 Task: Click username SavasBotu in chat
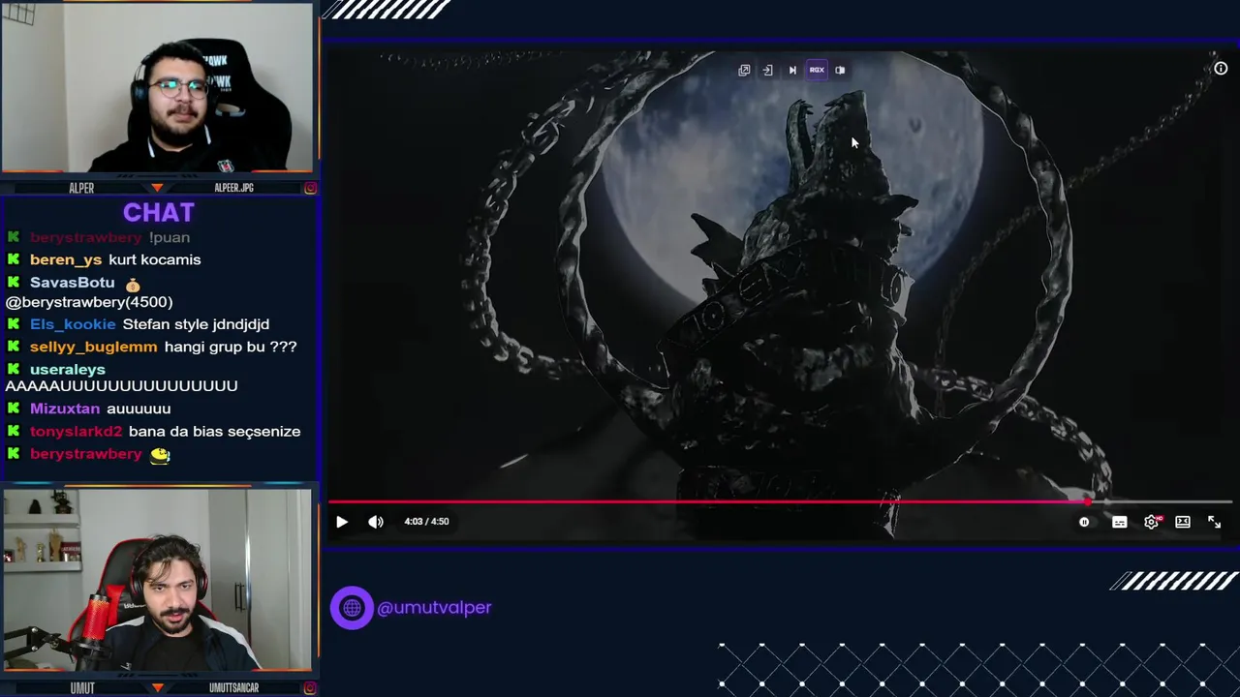(72, 283)
